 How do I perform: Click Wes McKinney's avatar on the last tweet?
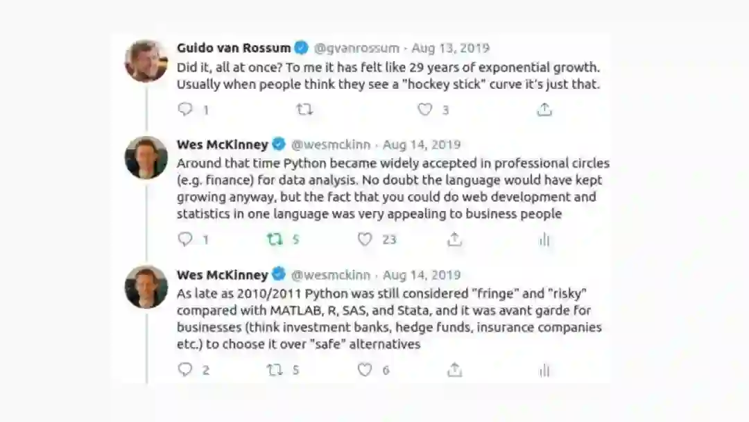[146, 287]
